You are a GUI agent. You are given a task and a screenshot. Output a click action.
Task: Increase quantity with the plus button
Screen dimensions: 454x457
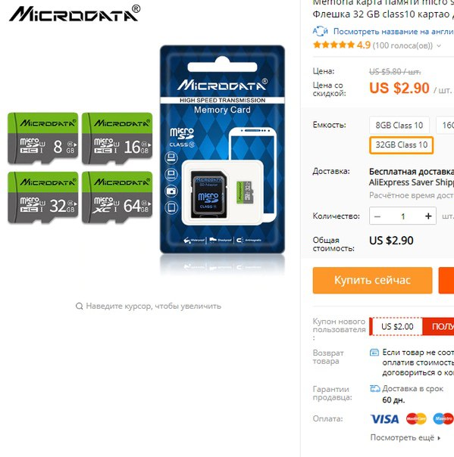428,216
